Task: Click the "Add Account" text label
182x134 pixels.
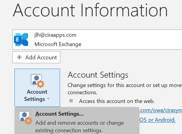Action: pos(41,57)
